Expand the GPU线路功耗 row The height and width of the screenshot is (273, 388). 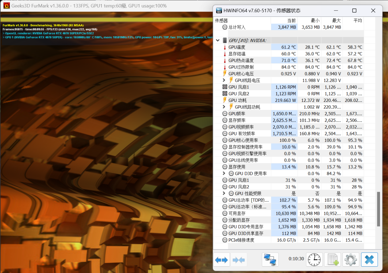coord(224,107)
